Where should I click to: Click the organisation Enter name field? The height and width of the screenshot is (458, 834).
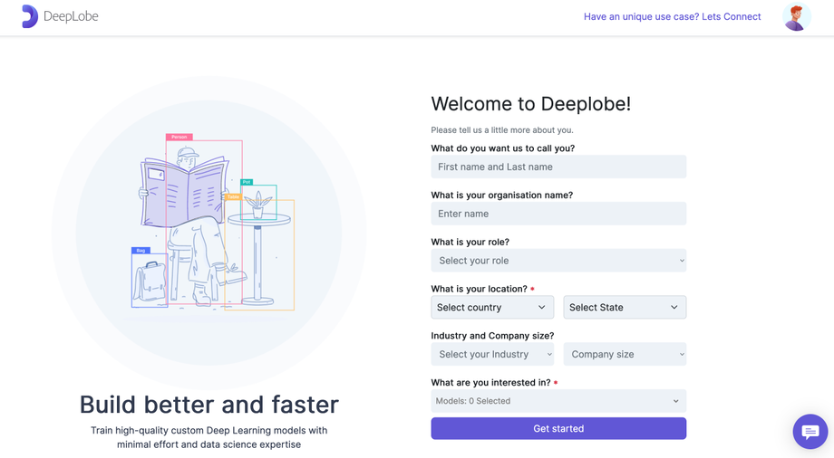558,214
